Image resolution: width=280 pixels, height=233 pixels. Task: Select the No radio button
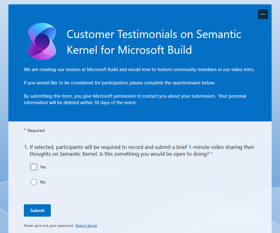[34, 182]
